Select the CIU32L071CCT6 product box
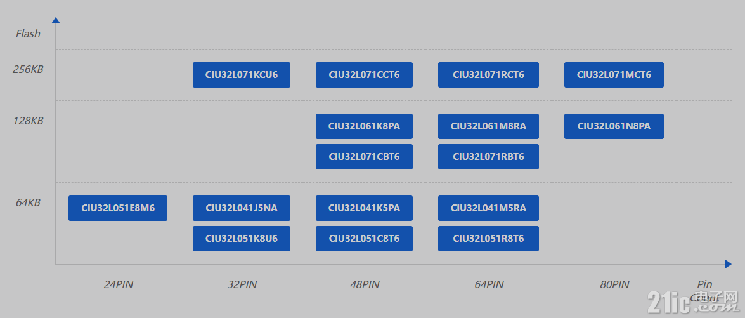The width and height of the screenshot is (745, 318). pos(364,75)
